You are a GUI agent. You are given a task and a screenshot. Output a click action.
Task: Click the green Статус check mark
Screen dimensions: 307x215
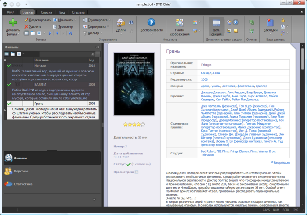pos(128,165)
